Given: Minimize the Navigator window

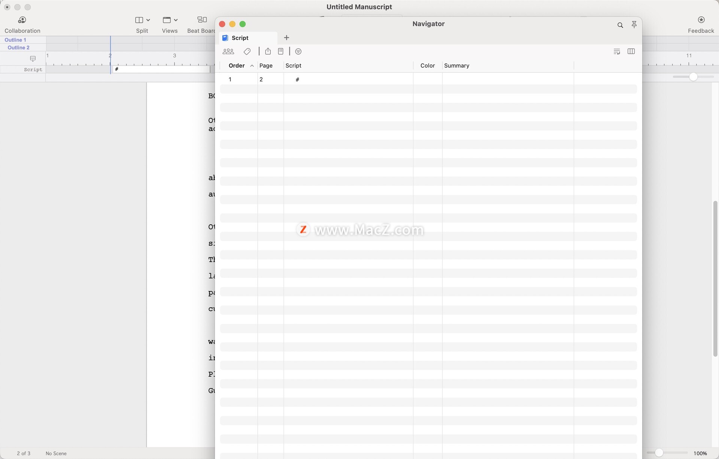Looking at the screenshot, I should (232, 24).
